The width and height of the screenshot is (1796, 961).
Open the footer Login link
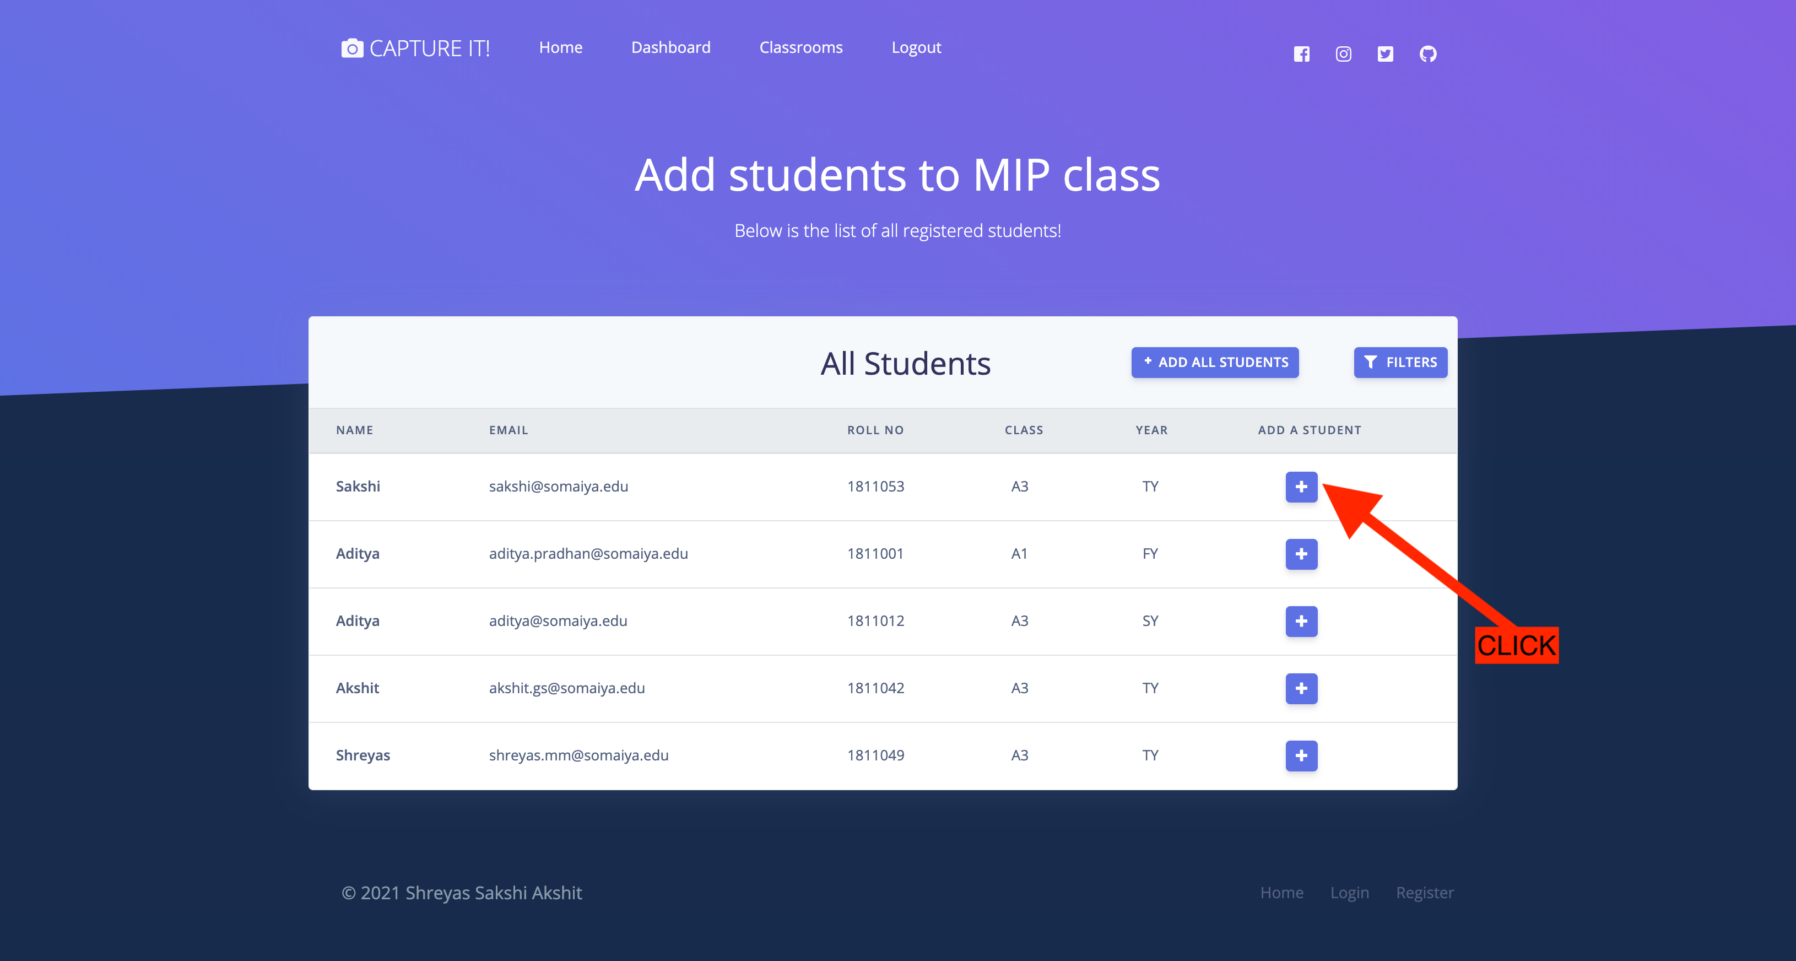coord(1349,892)
